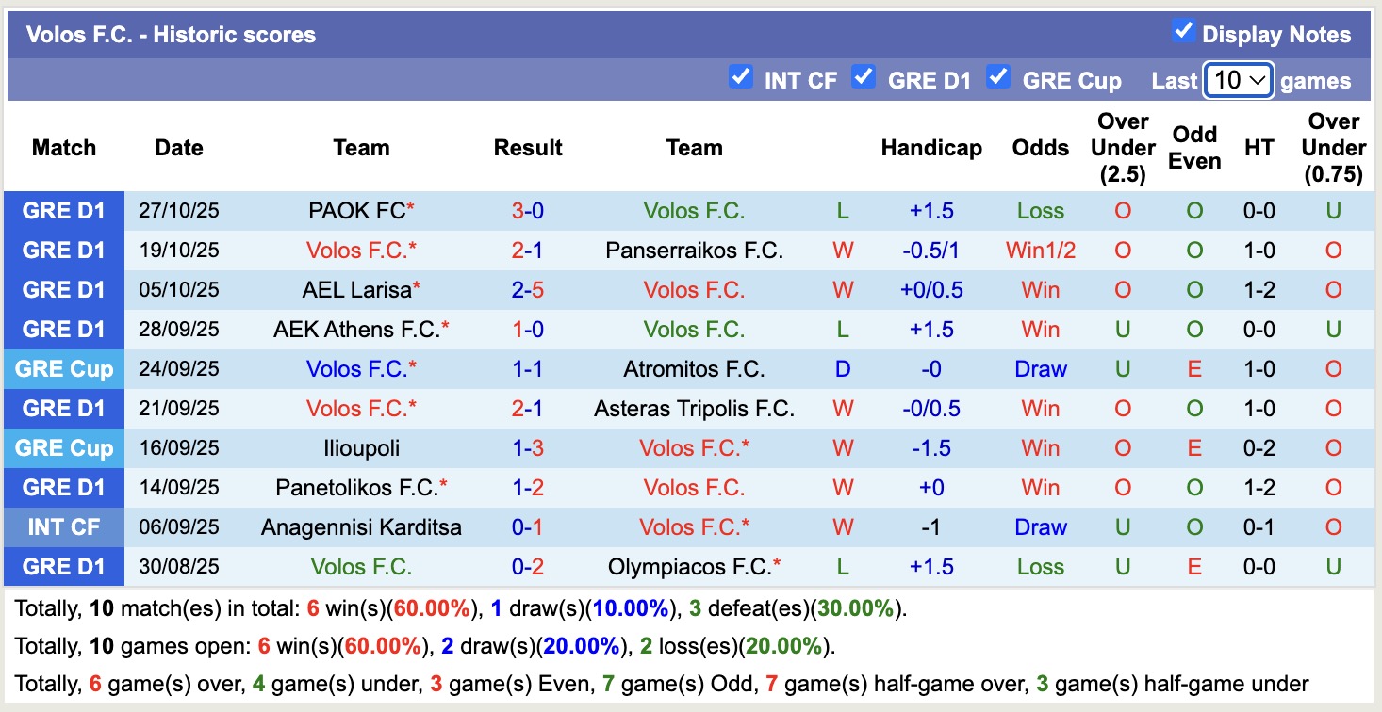Click the GRE Cup badge beside the Atromitos match

coord(63,368)
